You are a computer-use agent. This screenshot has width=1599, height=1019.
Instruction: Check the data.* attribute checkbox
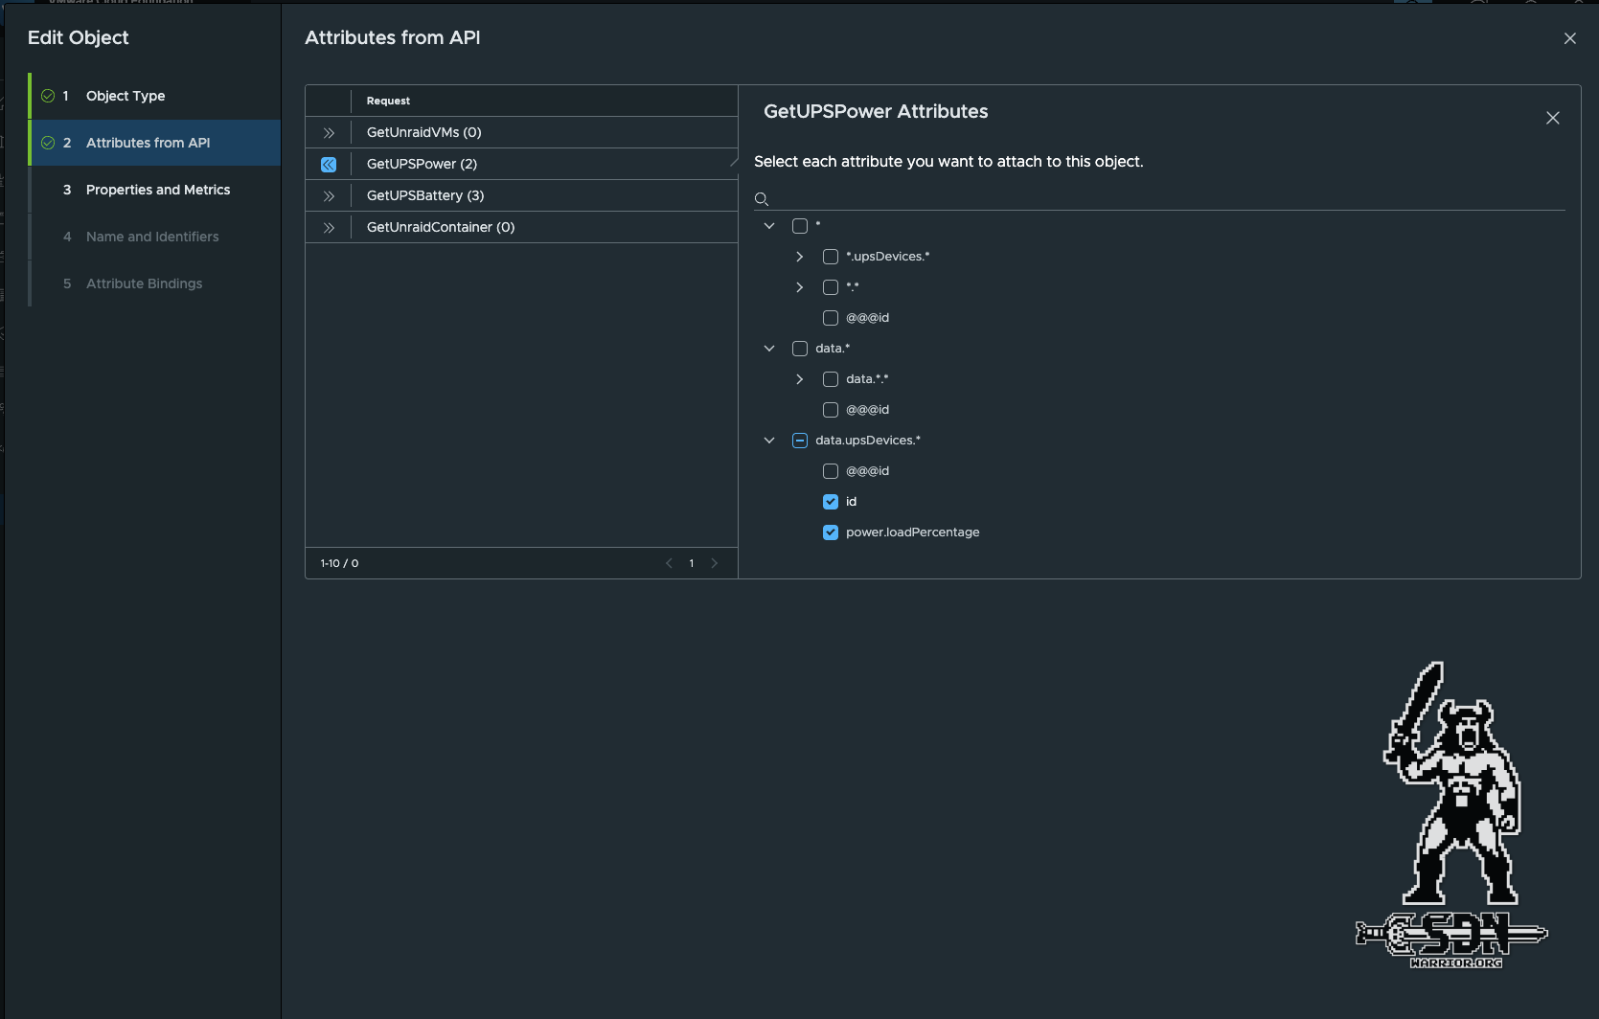[x=800, y=349]
